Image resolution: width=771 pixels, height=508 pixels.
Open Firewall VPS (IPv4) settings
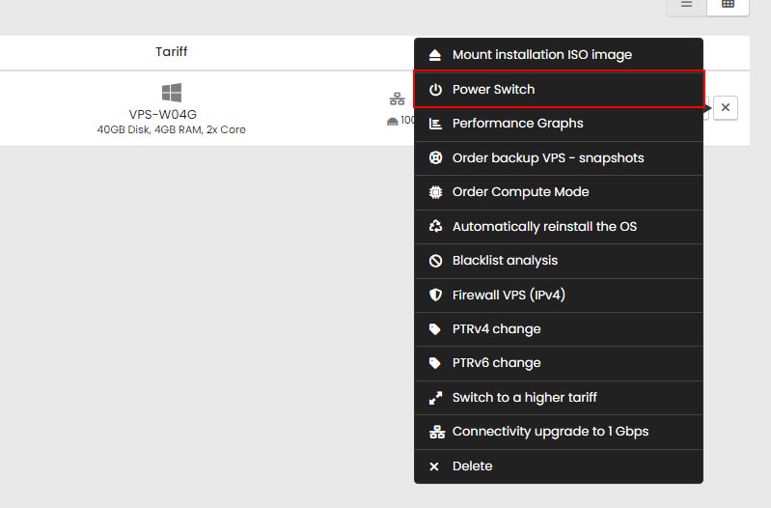[559, 295]
